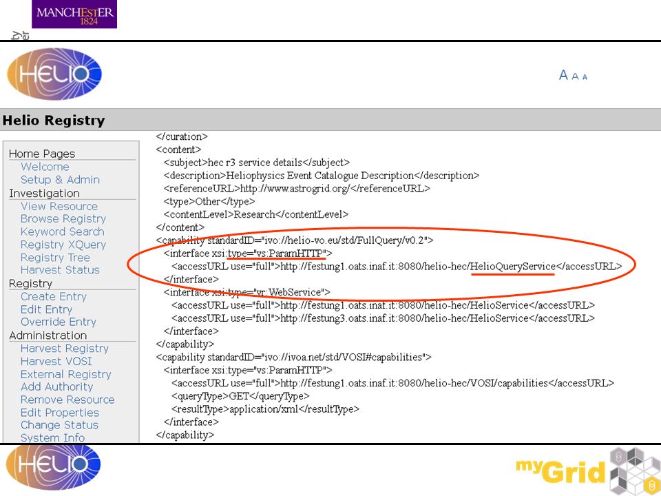Click the resultType application/xml line

click(x=265, y=409)
